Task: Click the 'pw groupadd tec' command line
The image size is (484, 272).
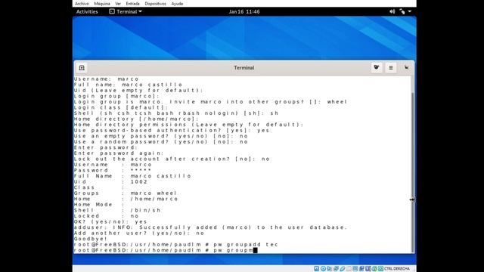Action: (176, 245)
